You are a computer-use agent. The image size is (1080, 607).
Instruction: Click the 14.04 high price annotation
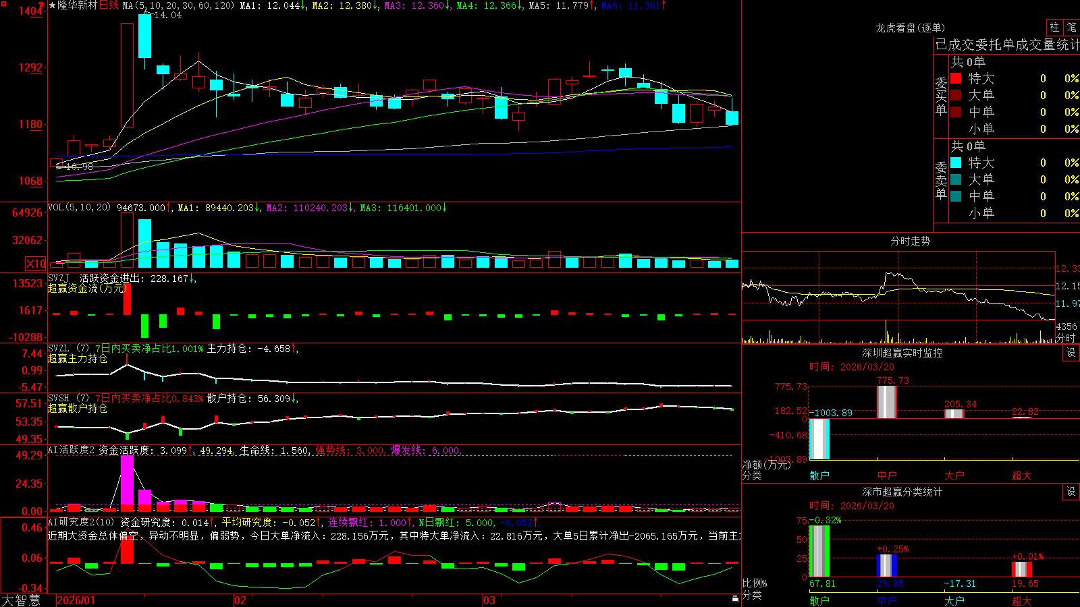(x=168, y=15)
